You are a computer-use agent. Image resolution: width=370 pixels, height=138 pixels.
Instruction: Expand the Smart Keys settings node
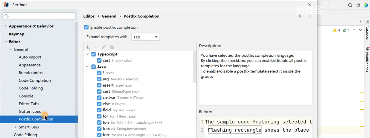pyautogui.click(x=16, y=127)
